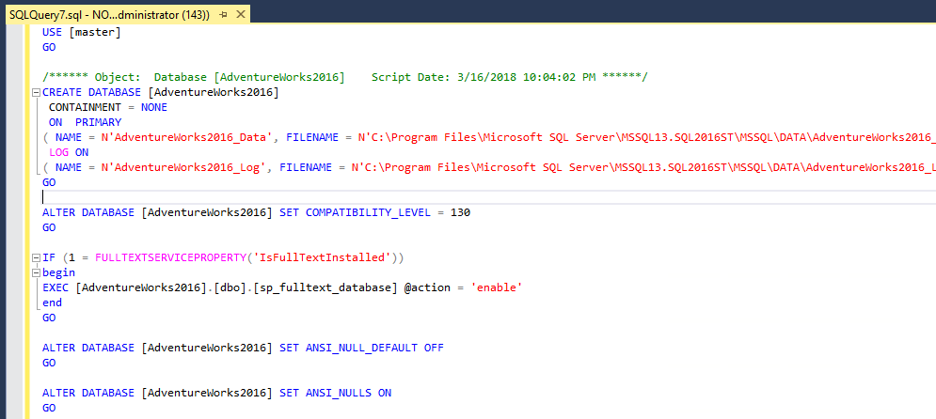This screenshot has width=936, height=419.
Task: Close the SQLQuery7.sql query tab
Action: click(242, 16)
